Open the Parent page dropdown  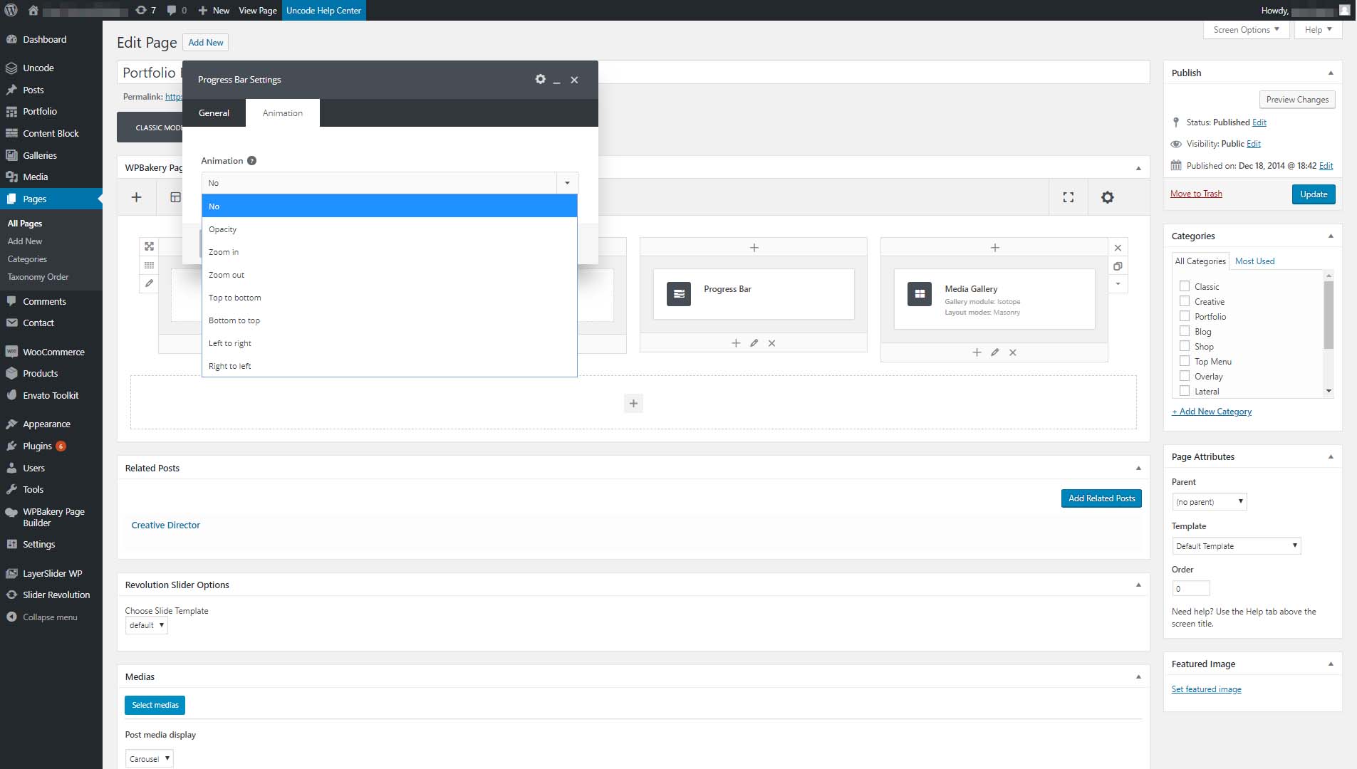point(1209,502)
